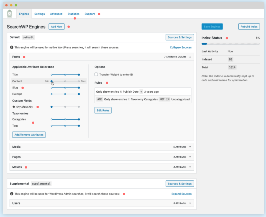Image resolution: width=266 pixels, height=217 pixels.
Task: Click the Slug slider middle stop
Action: [65, 88]
